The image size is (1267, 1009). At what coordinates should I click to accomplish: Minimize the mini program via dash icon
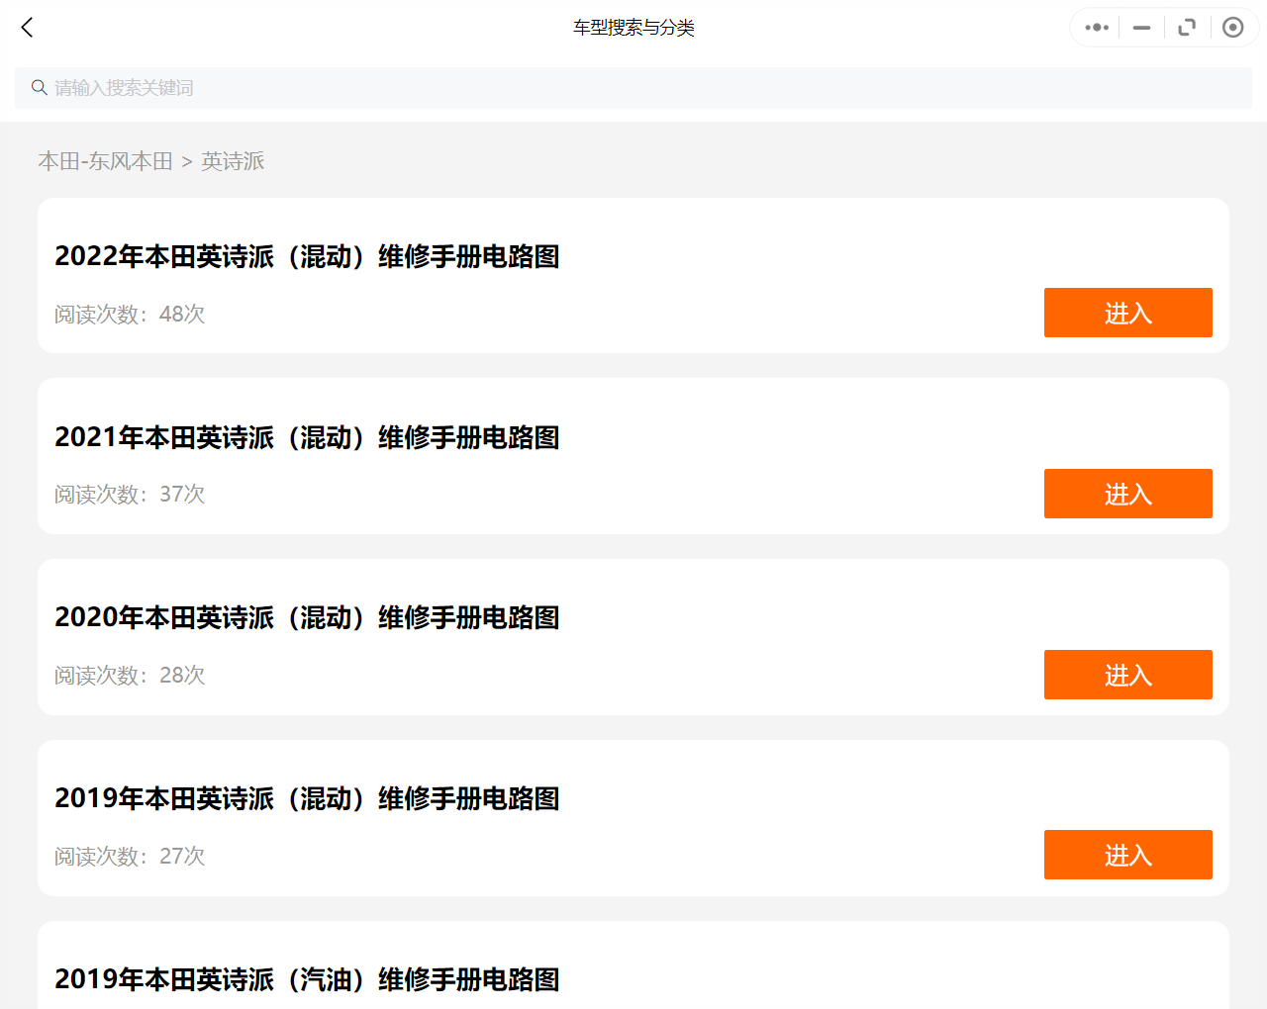click(x=1141, y=28)
